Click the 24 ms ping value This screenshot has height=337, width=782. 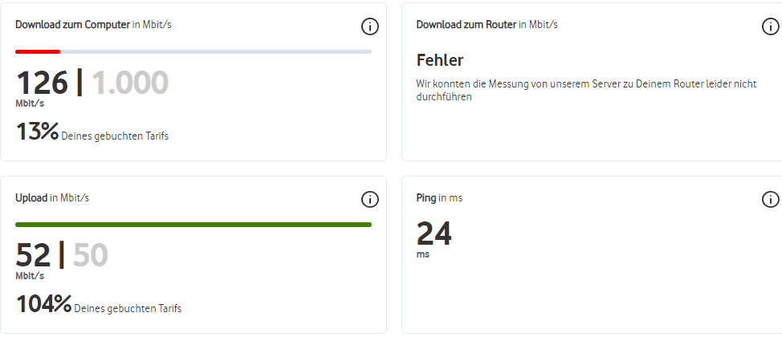click(434, 233)
